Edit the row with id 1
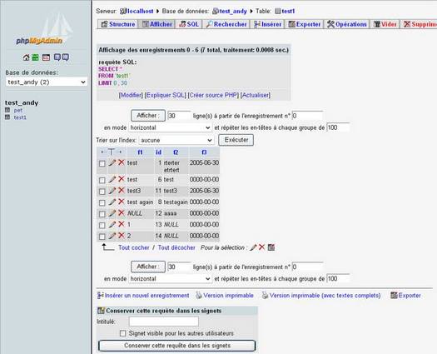 (112, 162)
